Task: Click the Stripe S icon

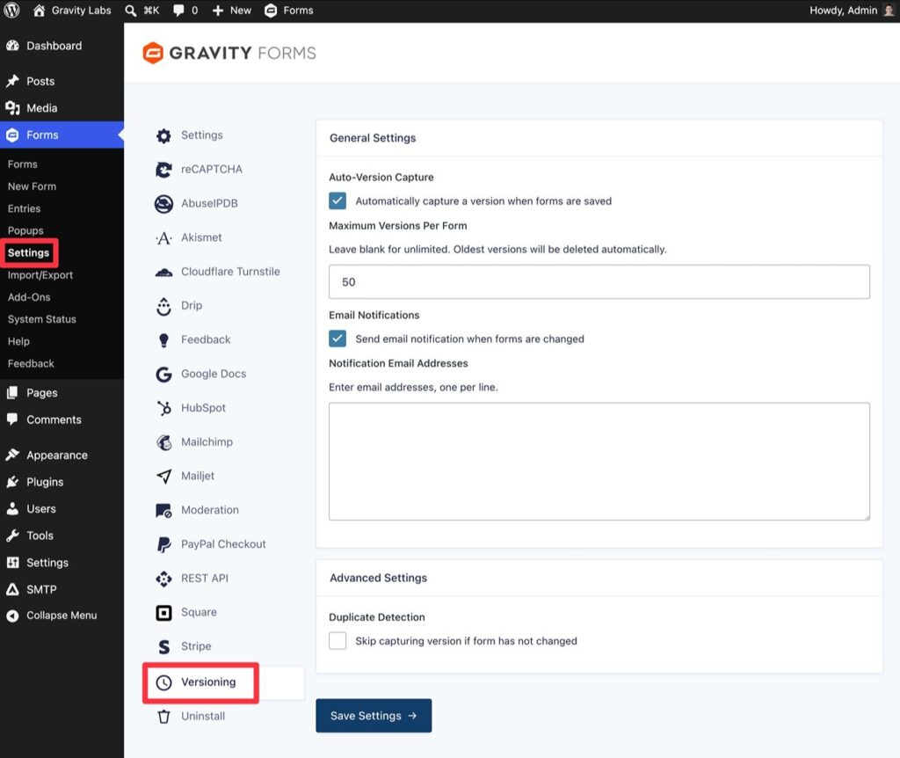Action: (x=163, y=646)
